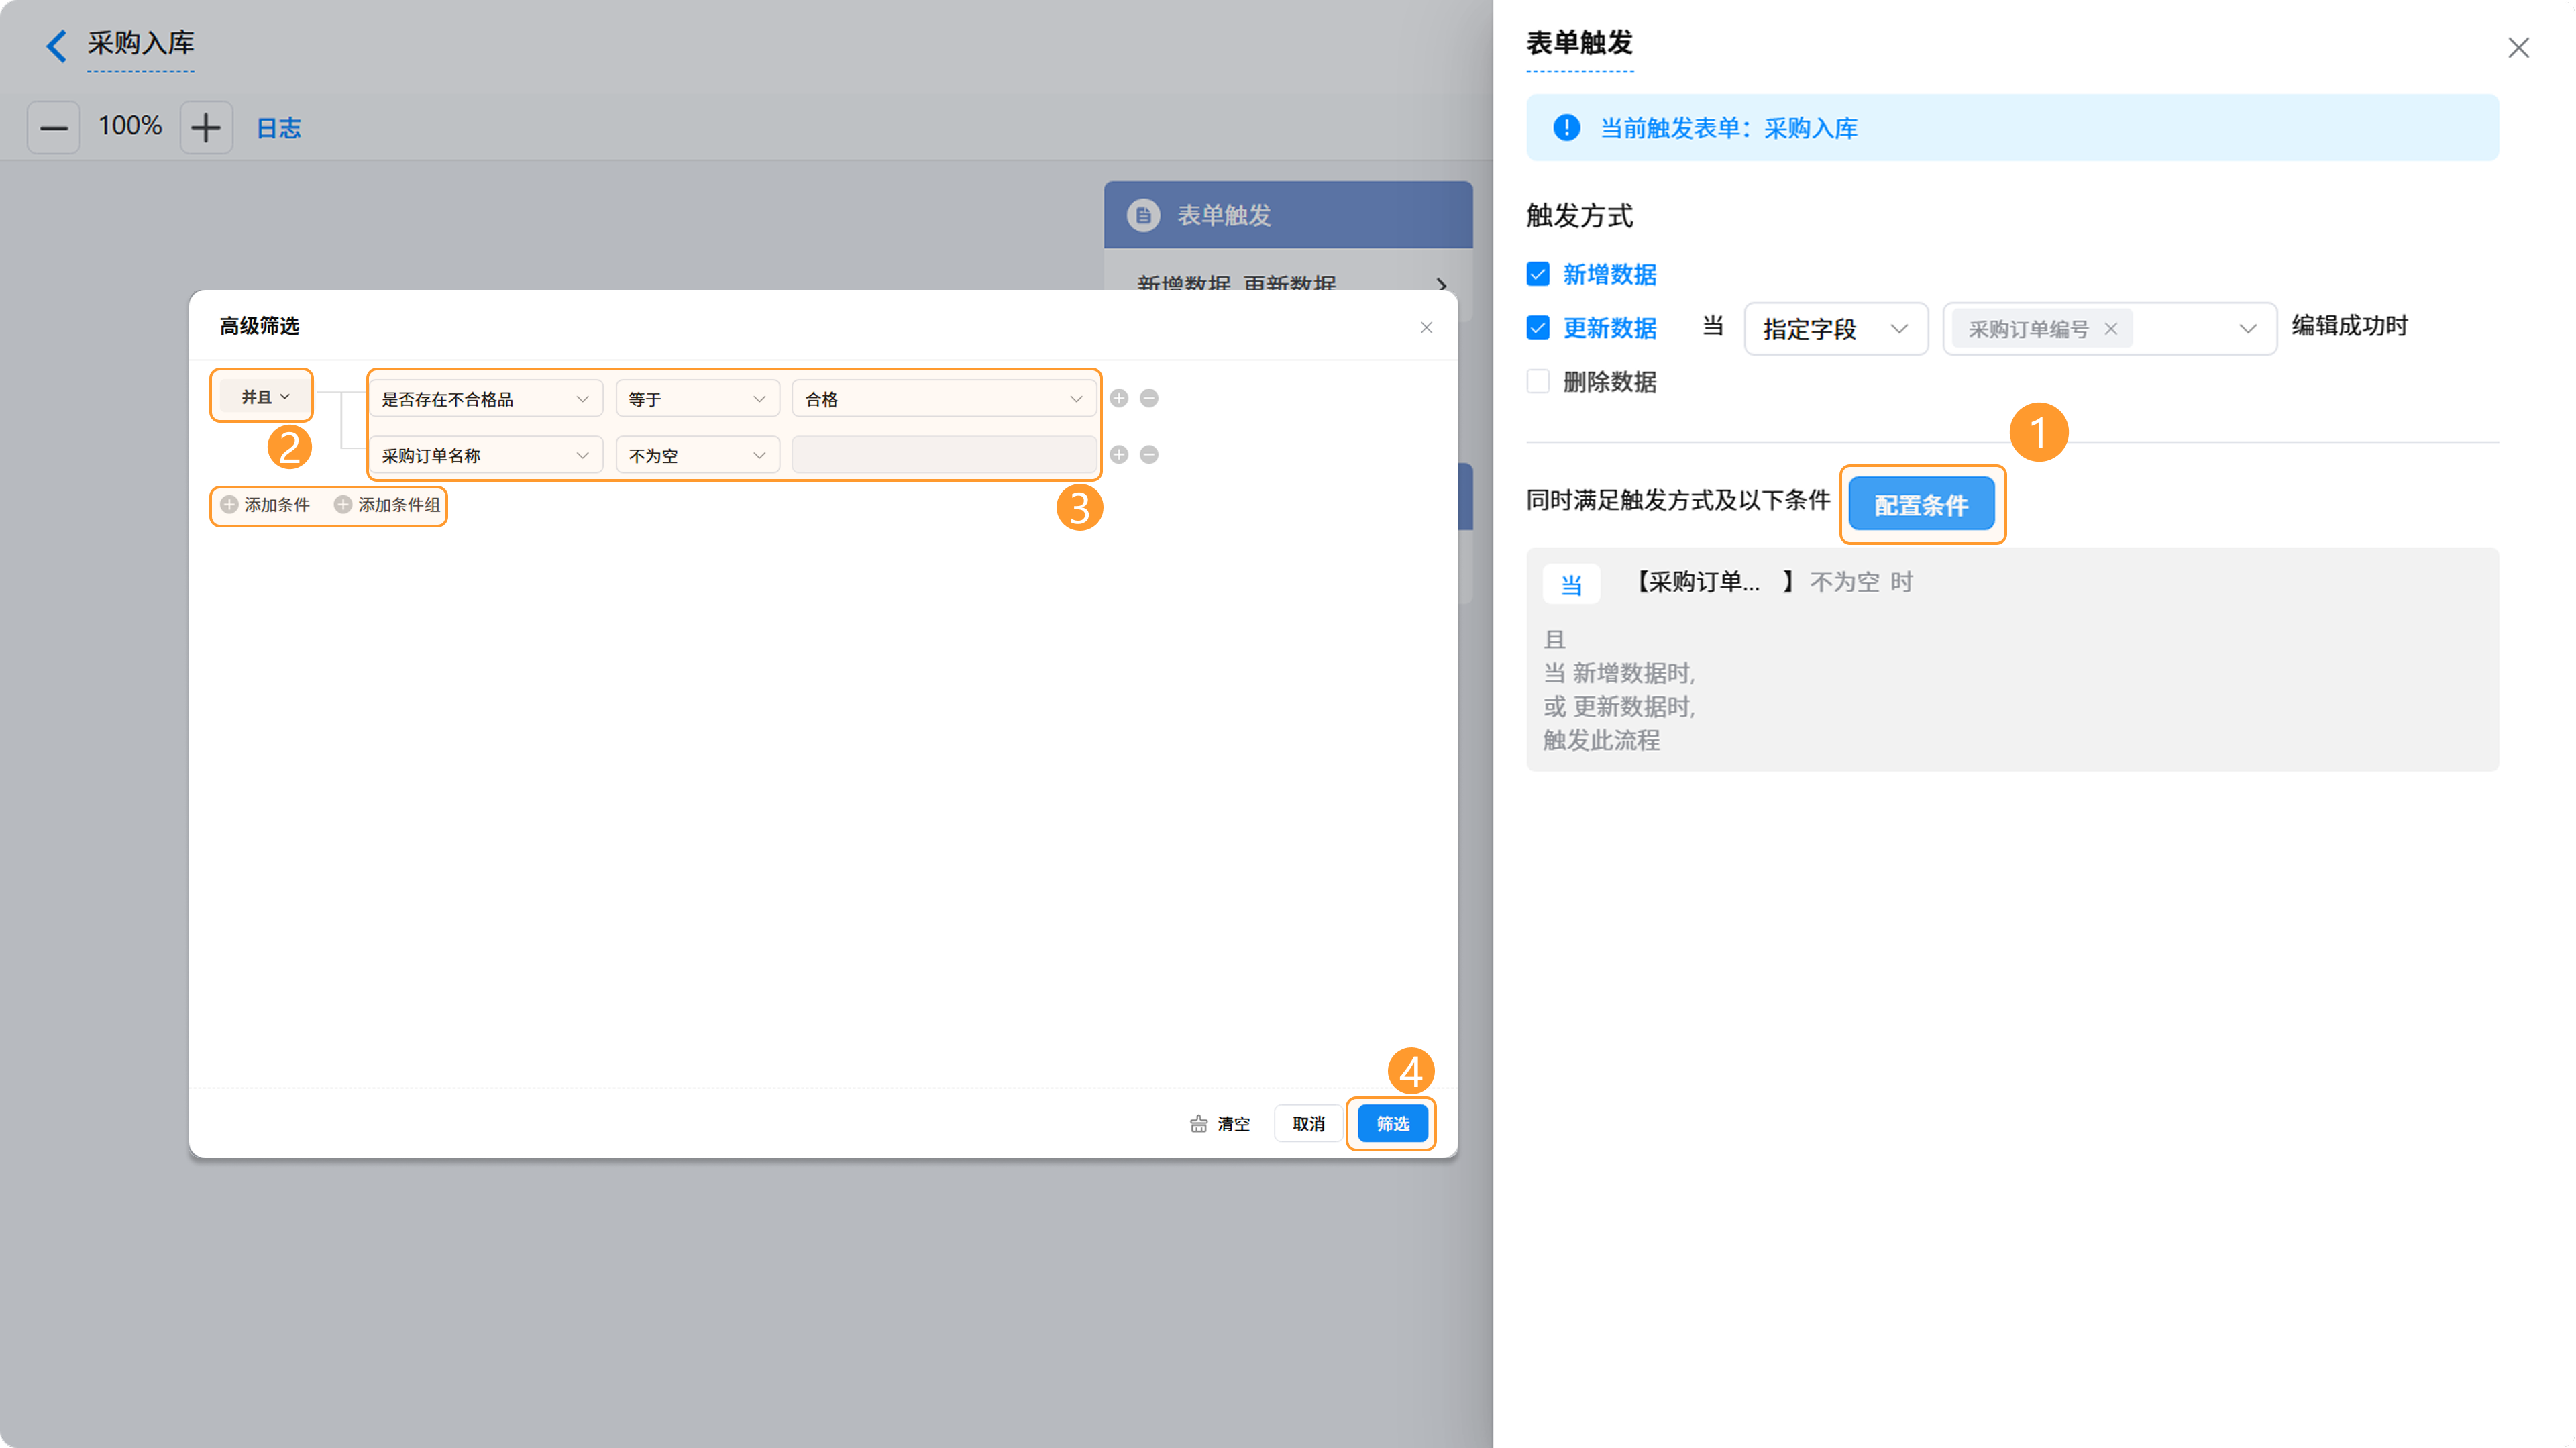This screenshot has width=2576, height=1448.
Task: Zoom out with the minus button
Action: (53, 127)
